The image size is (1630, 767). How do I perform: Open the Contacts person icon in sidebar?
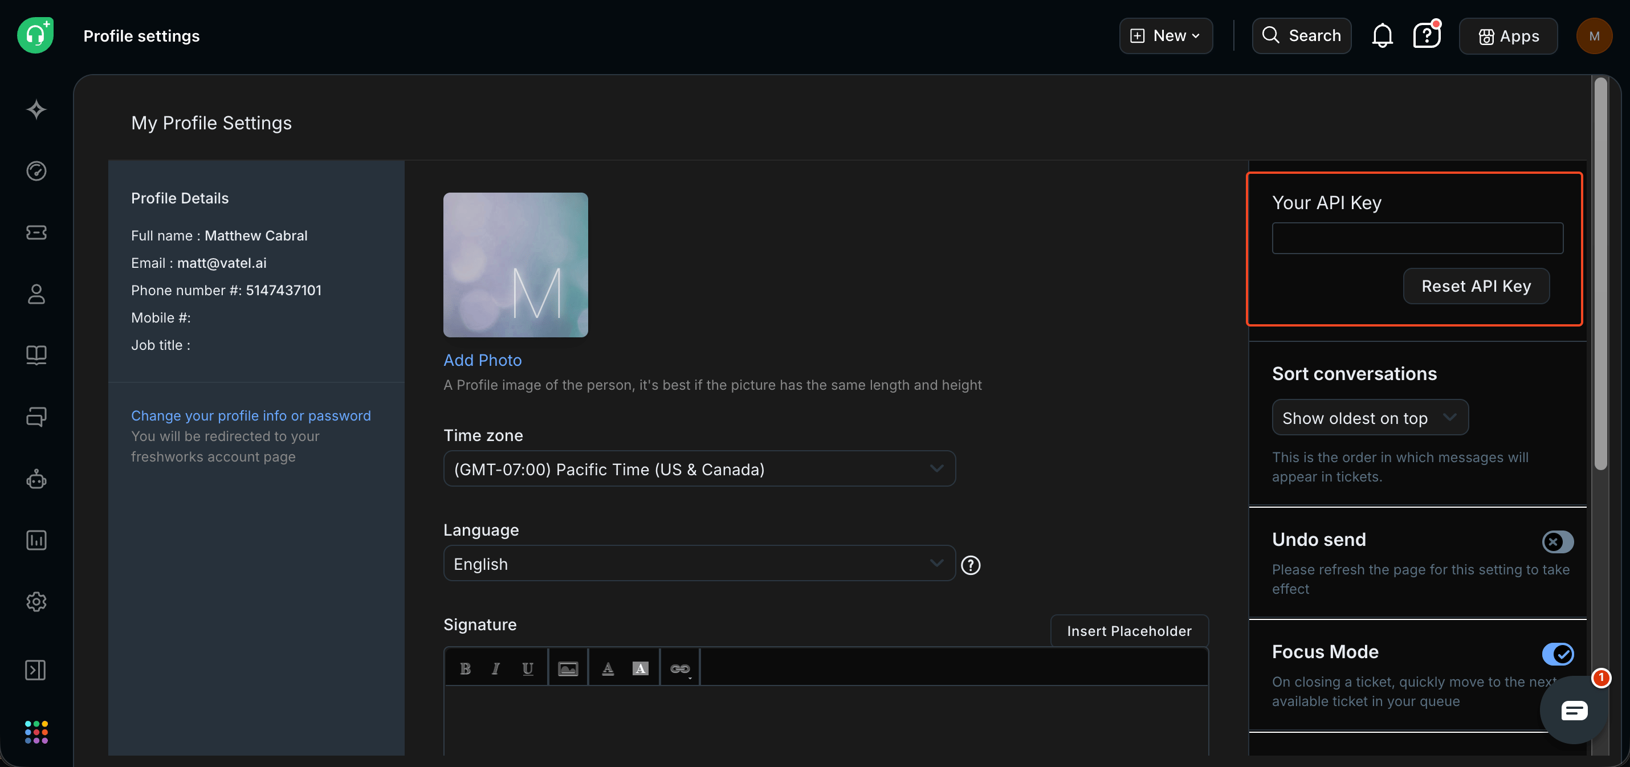tap(36, 293)
